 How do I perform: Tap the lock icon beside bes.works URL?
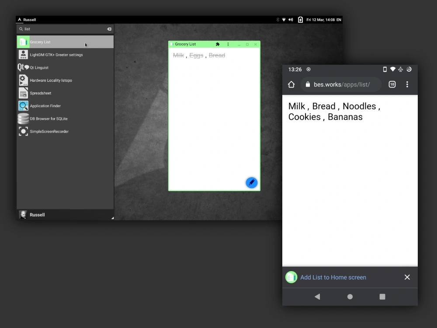click(x=308, y=84)
